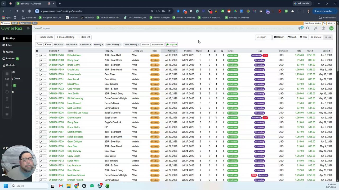Expand row actions dropdown for Jane Doe
339x190 pixels.
(45, 146)
